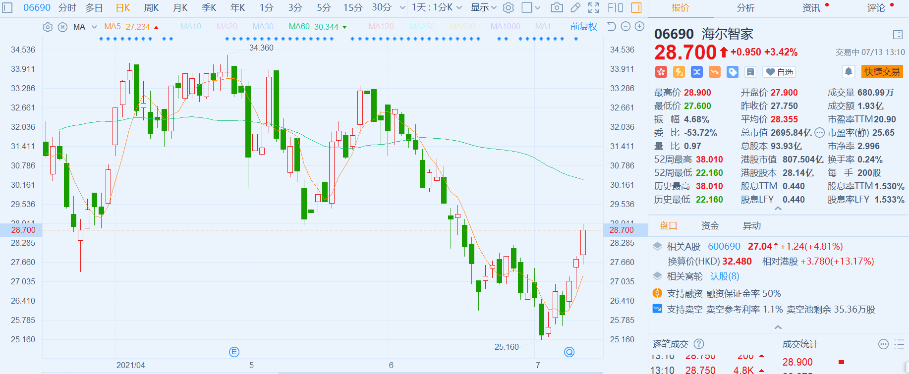Click the blue circular marker near July

pyautogui.click(x=569, y=352)
